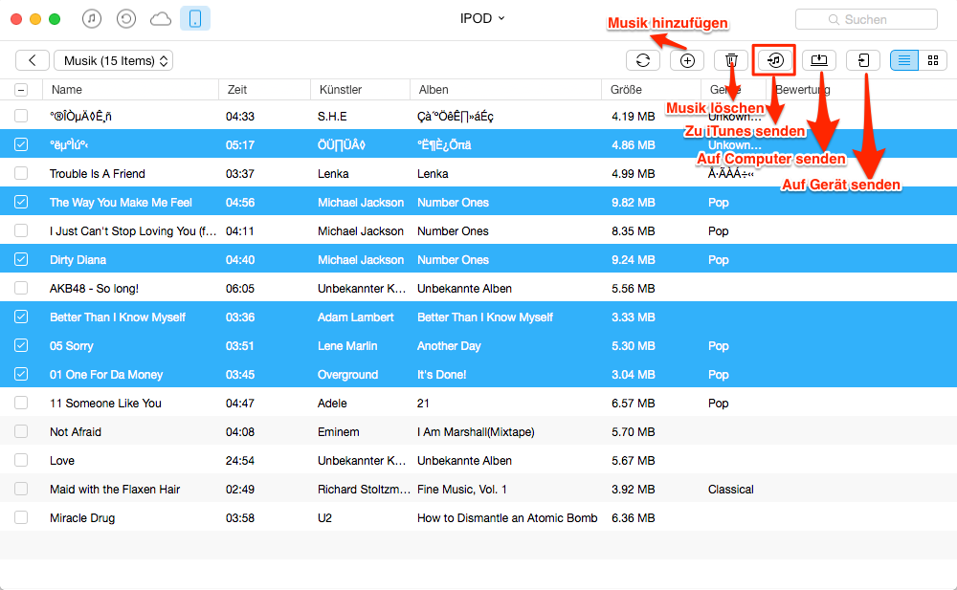
Task: Select the device phone icon
Action: pos(195,19)
